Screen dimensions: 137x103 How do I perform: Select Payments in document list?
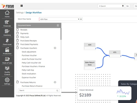coord(24,34)
